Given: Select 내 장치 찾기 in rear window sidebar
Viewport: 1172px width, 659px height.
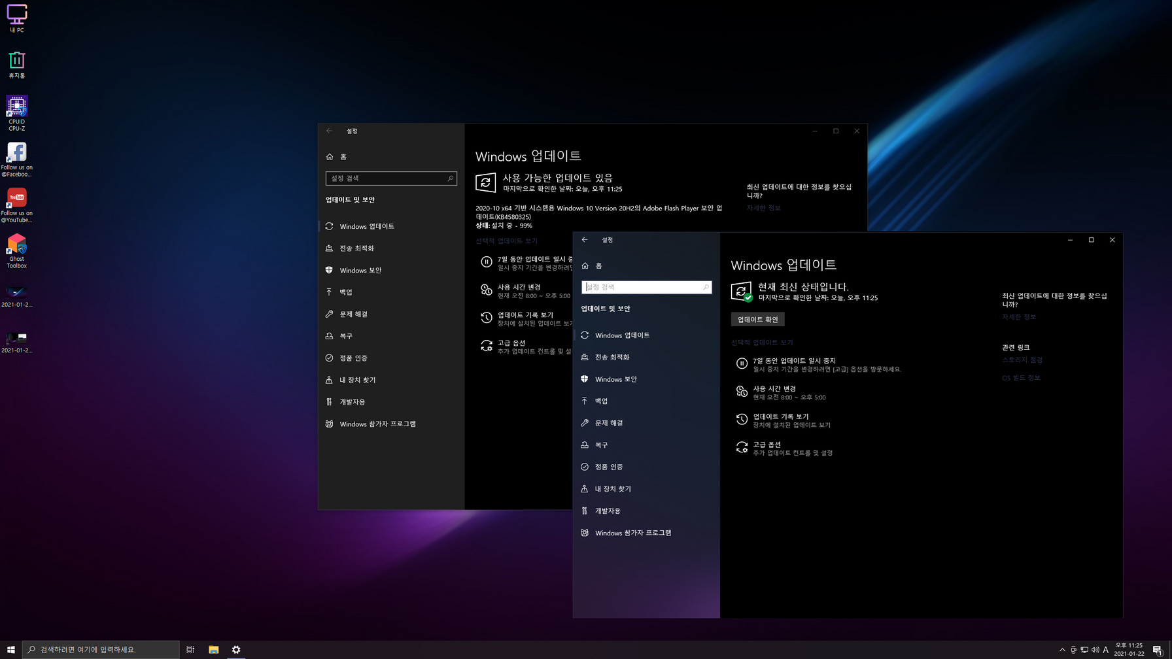Looking at the screenshot, I should (391, 380).
